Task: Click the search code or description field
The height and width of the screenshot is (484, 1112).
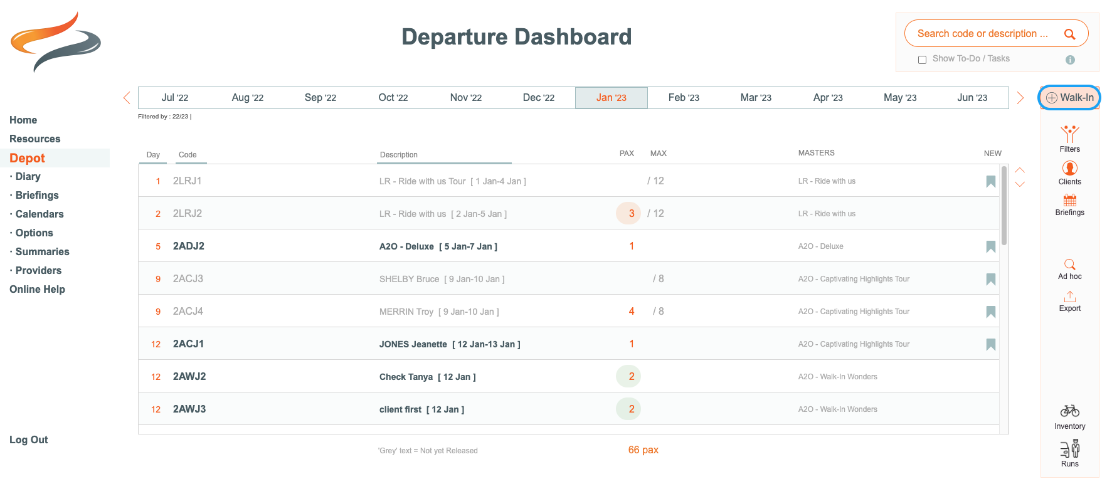Action: click(x=983, y=34)
